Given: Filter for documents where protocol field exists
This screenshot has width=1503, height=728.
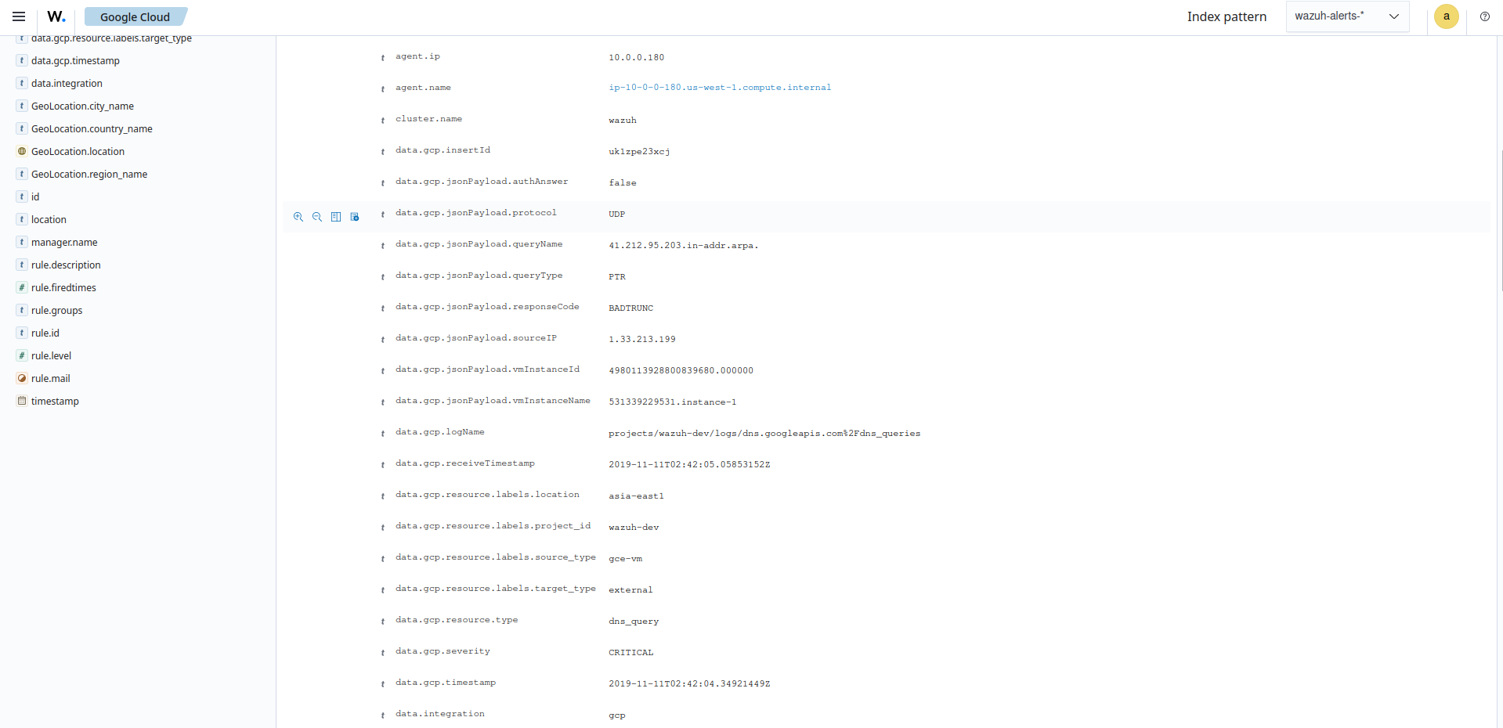Looking at the screenshot, I should [355, 217].
